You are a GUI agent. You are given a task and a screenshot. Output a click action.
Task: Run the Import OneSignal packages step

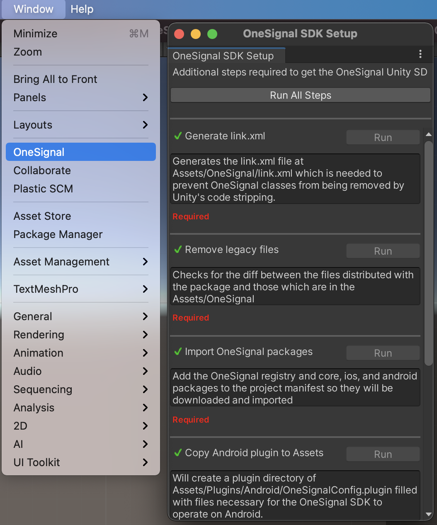[383, 353]
